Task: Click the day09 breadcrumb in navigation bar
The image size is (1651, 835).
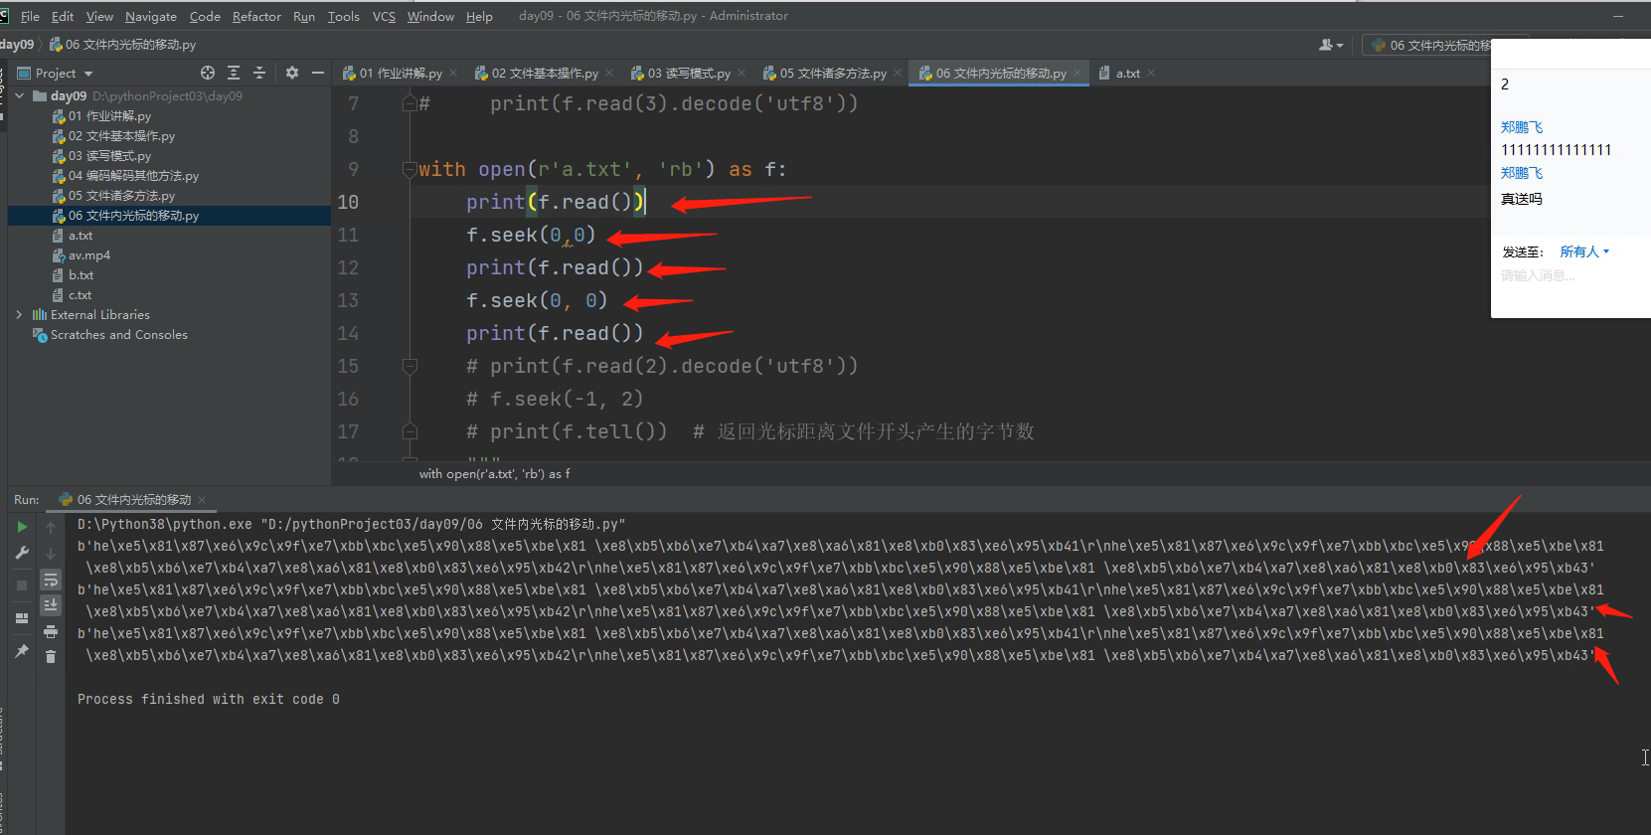Action: pyautogui.click(x=17, y=45)
